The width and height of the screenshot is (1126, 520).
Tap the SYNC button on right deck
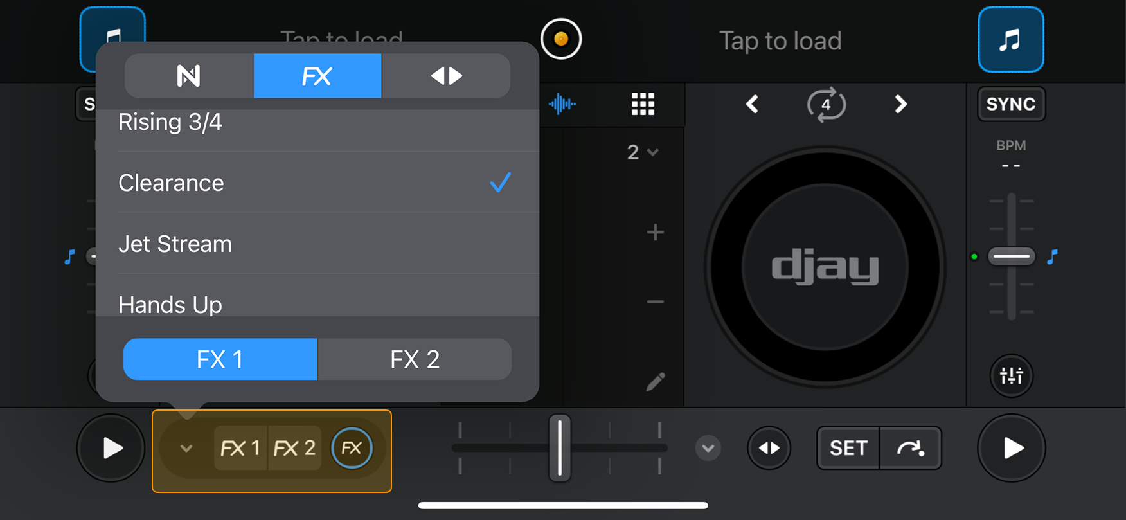1011,104
